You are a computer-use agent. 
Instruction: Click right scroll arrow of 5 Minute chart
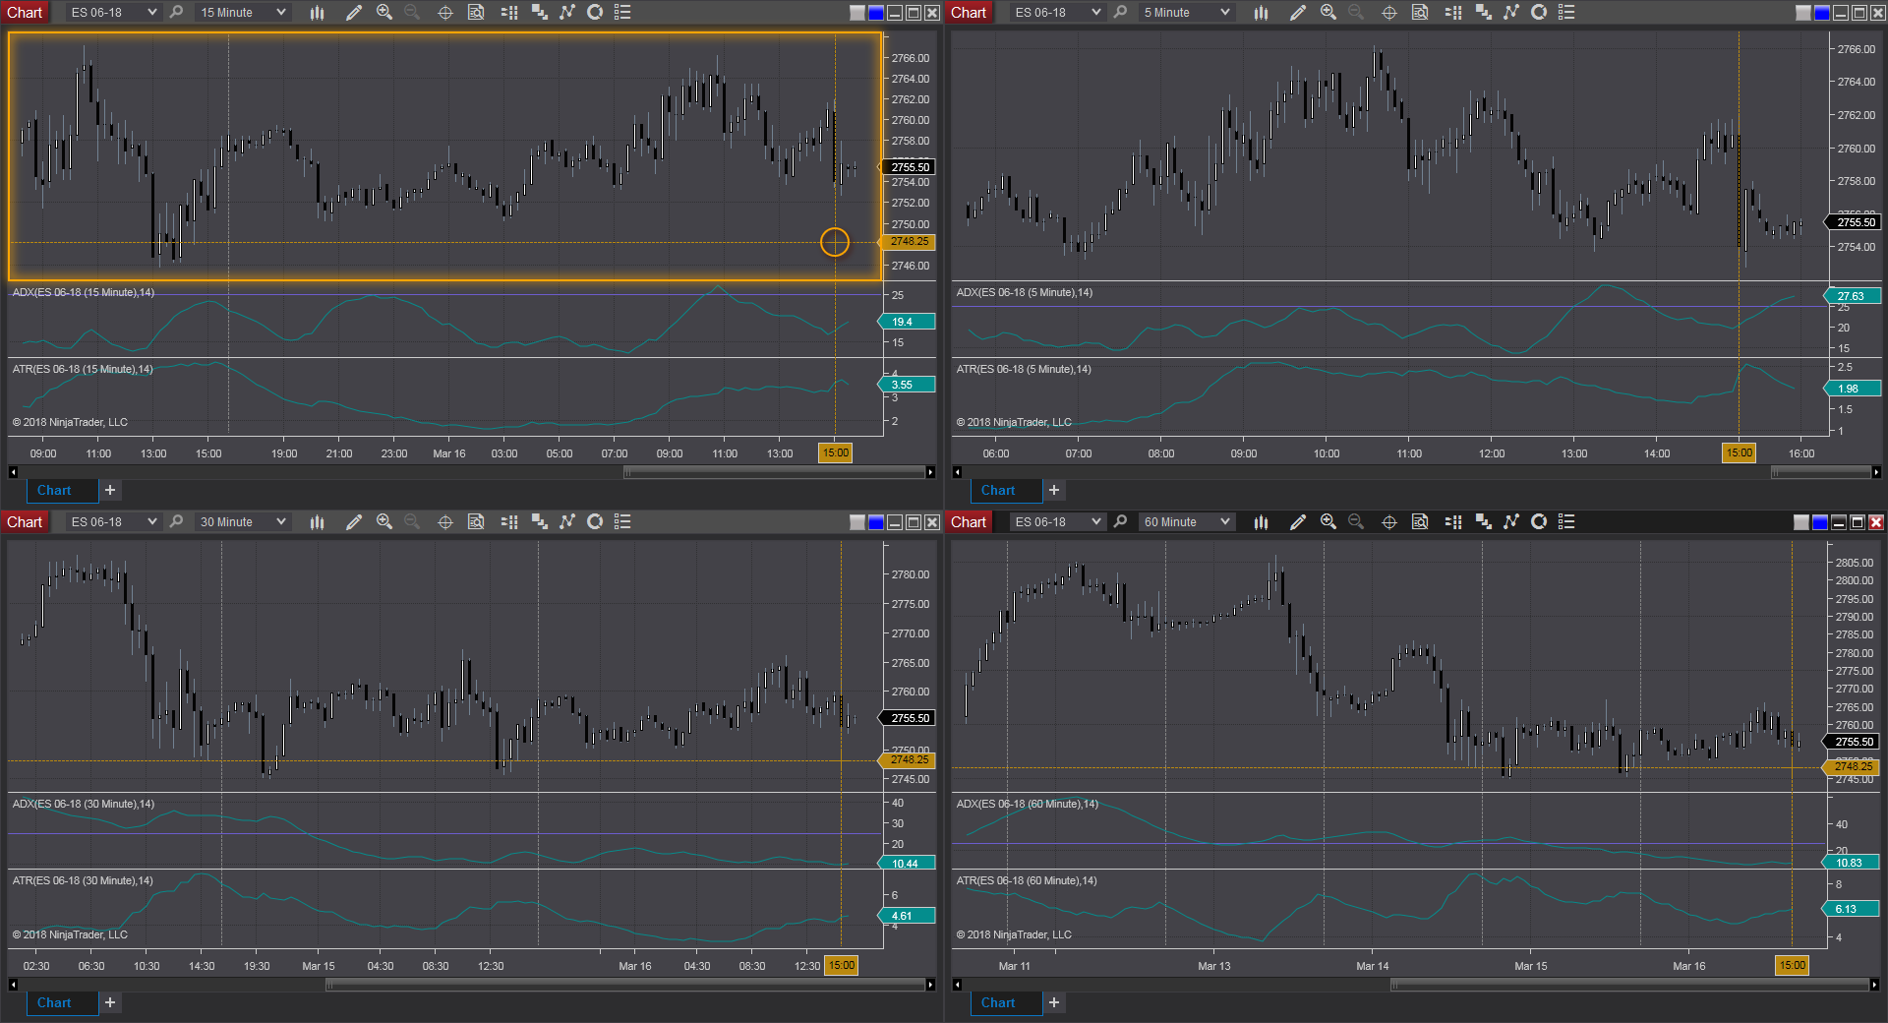click(x=1875, y=473)
